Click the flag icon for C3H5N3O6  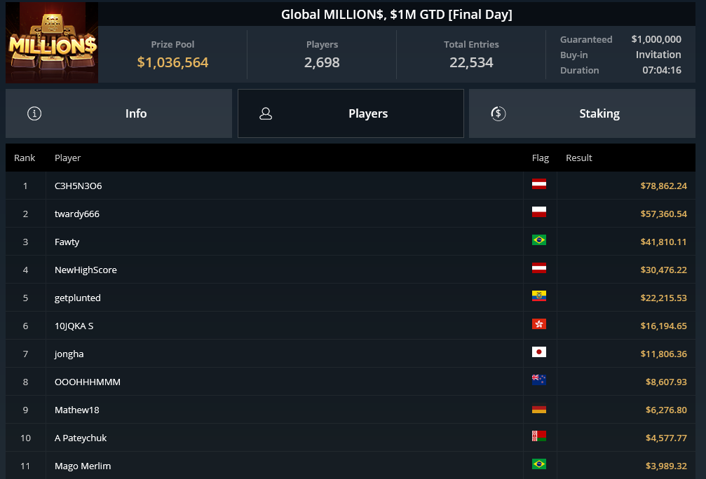(539, 184)
